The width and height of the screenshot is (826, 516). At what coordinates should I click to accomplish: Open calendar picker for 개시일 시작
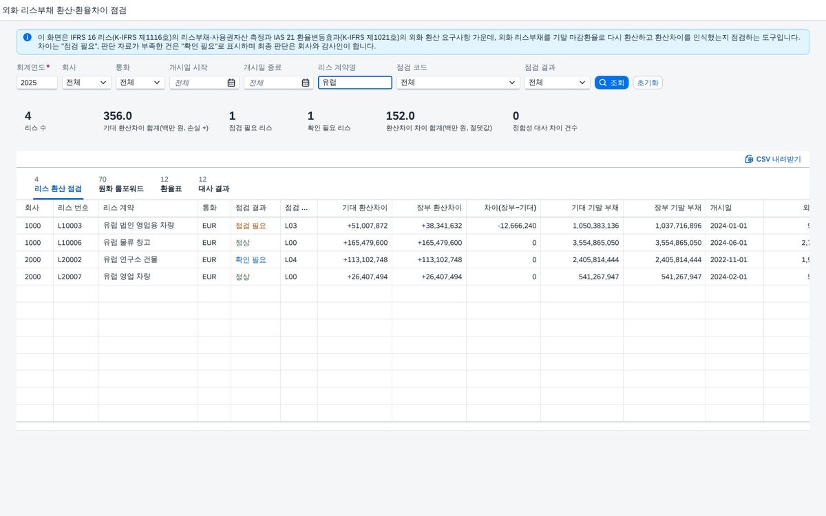[x=231, y=83]
